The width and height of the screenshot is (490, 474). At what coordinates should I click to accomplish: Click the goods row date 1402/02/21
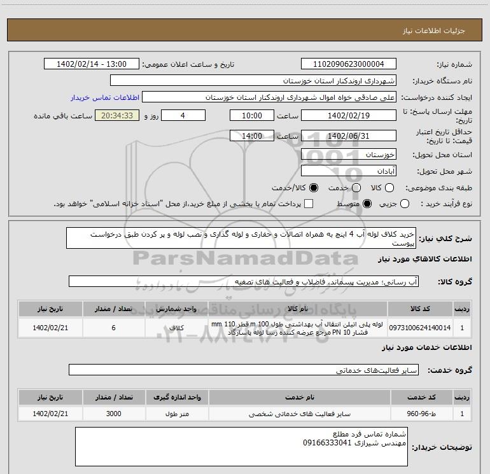click(x=50, y=328)
